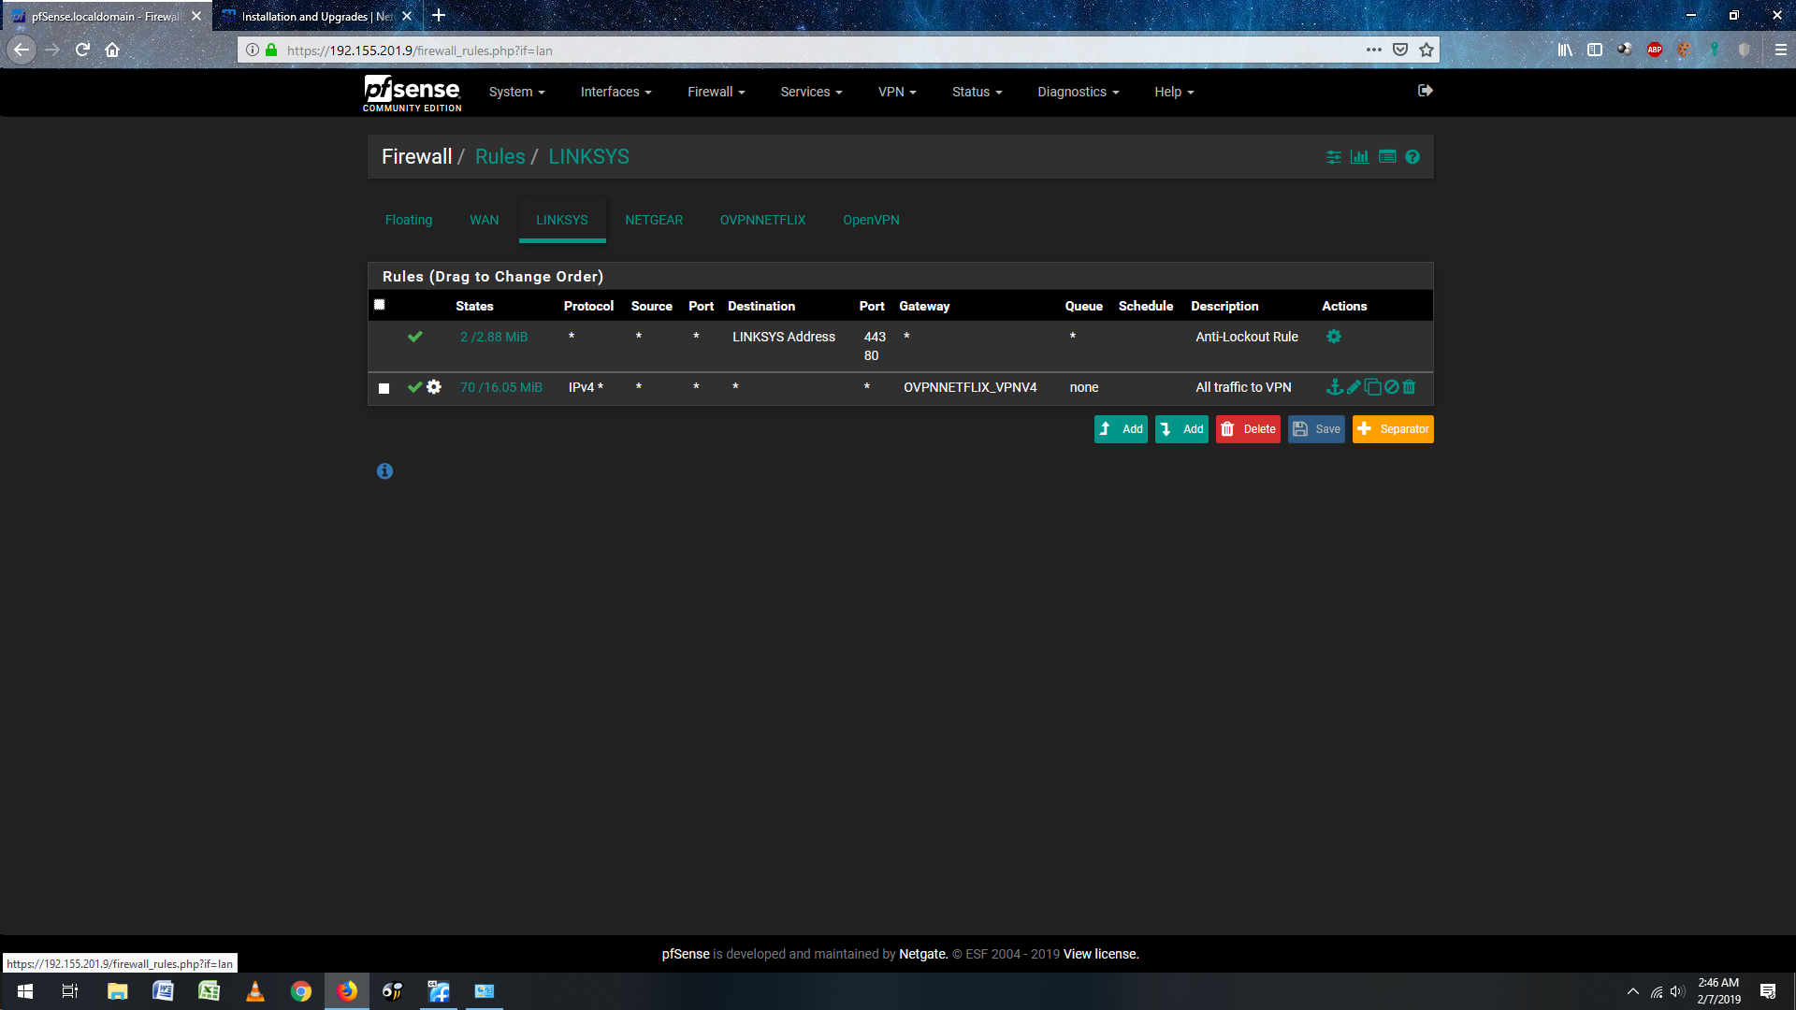Expand the Interfaces menu

tap(616, 92)
